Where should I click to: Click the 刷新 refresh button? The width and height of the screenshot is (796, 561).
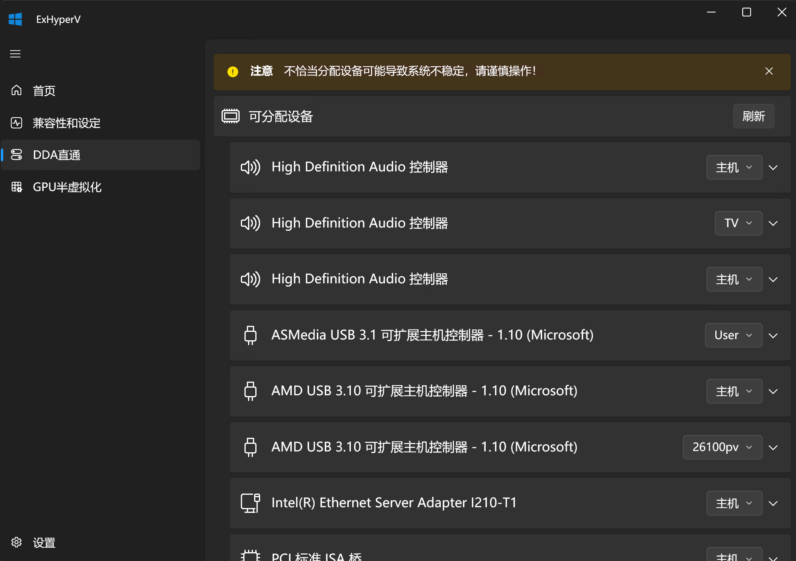tap(753, 116)
